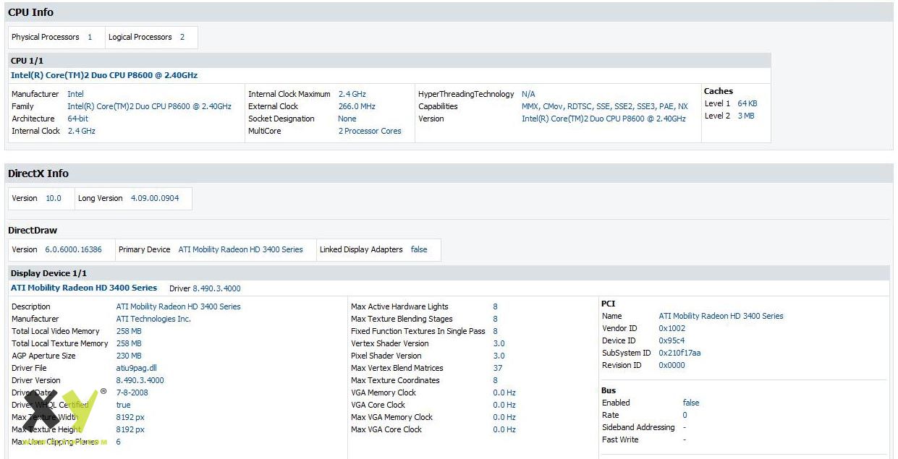Click the "PCI" heading
Screen dimensions: 898x459
tap(609, 304)
